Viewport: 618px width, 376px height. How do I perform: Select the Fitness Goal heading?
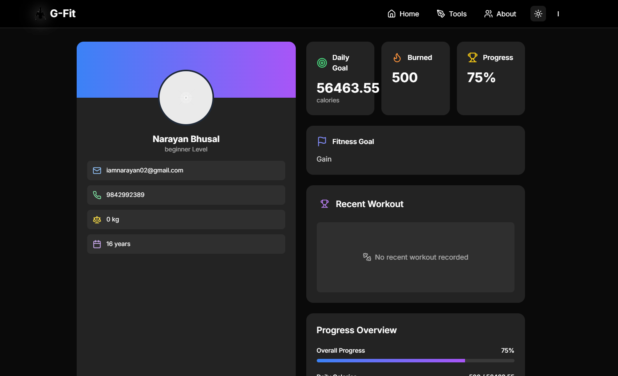(353, 142)
